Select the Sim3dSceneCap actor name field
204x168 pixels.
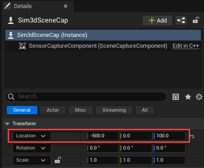click(x=43, y=20)
